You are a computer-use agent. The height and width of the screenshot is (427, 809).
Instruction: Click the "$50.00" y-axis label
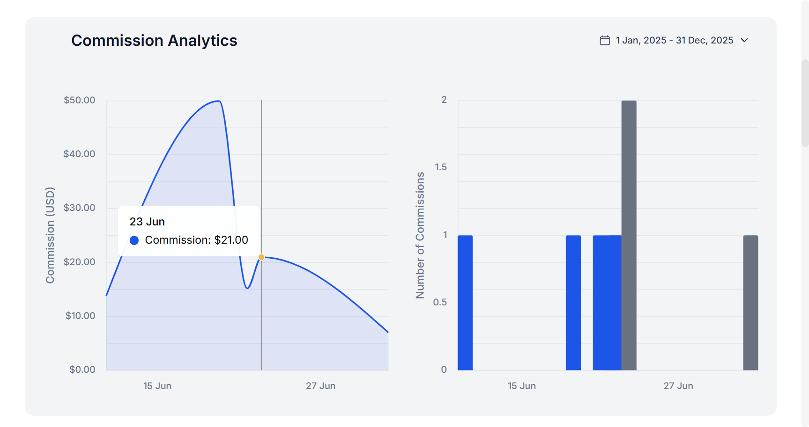80,100
